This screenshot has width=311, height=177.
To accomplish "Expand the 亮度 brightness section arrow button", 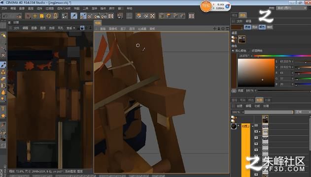I will coord(234,91).
